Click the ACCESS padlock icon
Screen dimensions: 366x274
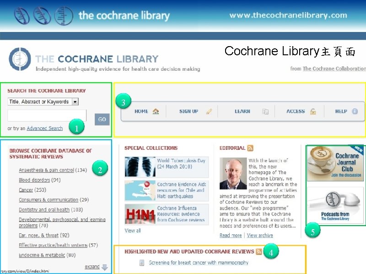313,111
